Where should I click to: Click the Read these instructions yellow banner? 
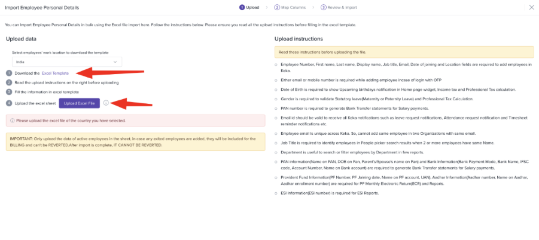[x=404, y=52]
